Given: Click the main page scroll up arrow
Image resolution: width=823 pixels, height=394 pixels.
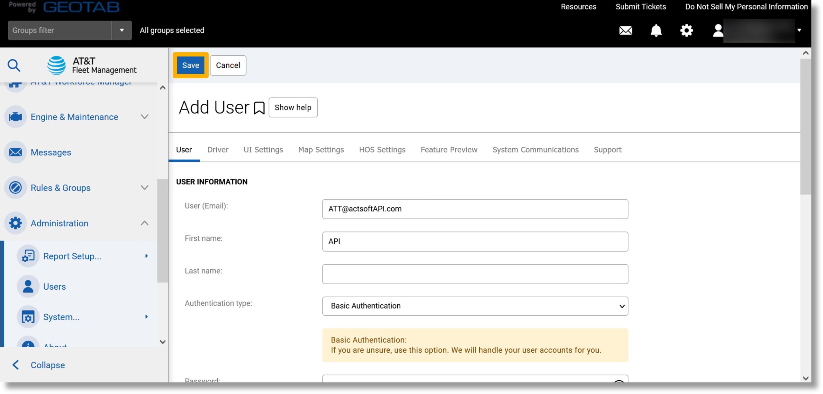Looking at the screenshot, I should click(x=806, y=53).
